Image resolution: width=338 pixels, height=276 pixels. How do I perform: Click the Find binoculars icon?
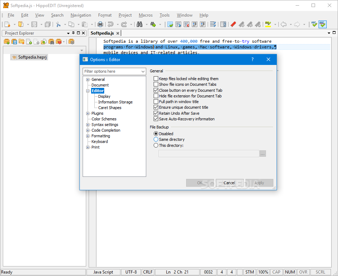(x=140, y=24)
